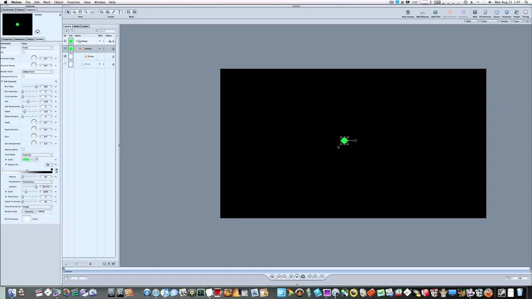Toggle the Emitter layer On checkbox
The image size is (532, 299).
pyautogui.click(x=65, y=49)
